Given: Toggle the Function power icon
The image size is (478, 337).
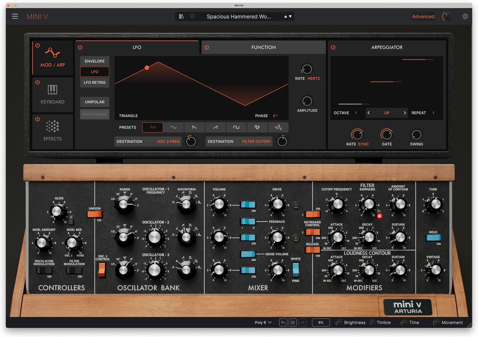Looking at the screenshot, I should 207,47.
